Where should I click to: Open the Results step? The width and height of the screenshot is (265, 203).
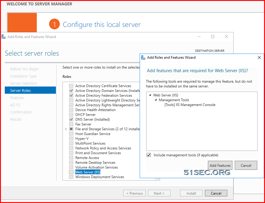(x=16, y=119)
